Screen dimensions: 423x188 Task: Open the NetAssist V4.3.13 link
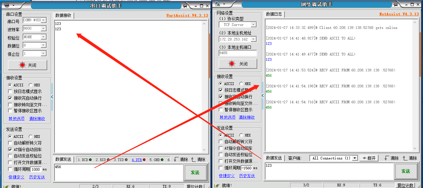click(399, 14)
